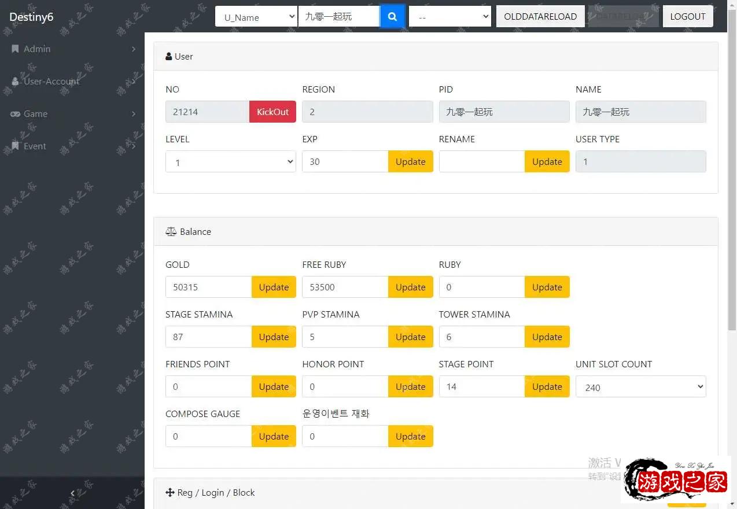
Task: Expand the Admin sidebar menu
Action: coord(72,49)
